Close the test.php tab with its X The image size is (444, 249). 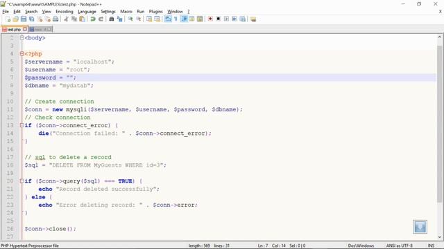[25, 29]
